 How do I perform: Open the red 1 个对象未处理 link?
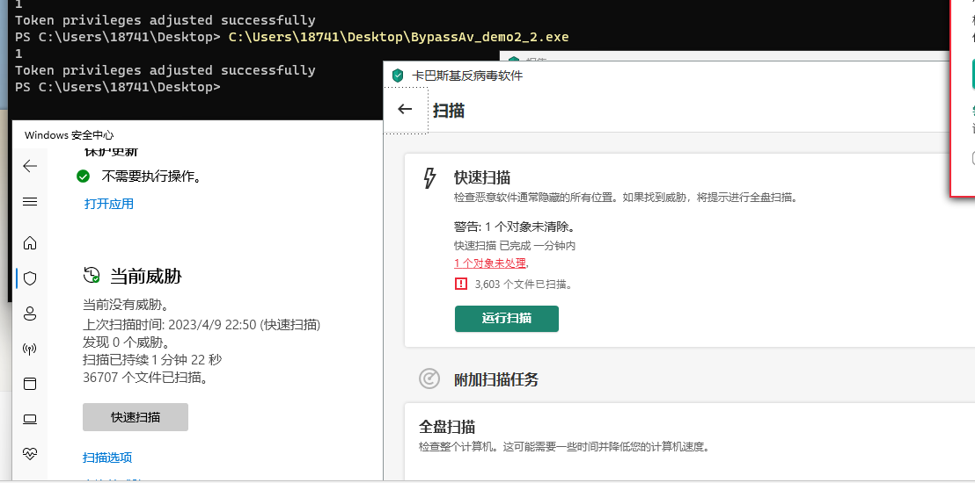tap(490, 263)
